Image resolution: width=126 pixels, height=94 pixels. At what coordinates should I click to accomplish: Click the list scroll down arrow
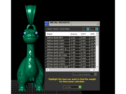[x=97, y=67]
